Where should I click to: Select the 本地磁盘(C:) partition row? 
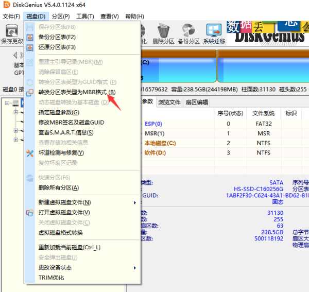160,143
